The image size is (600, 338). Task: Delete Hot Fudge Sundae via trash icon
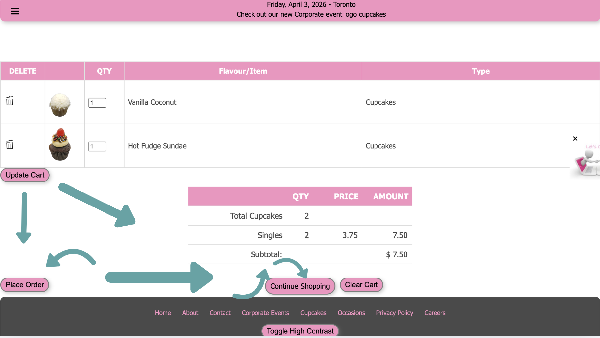coord(10,144)
